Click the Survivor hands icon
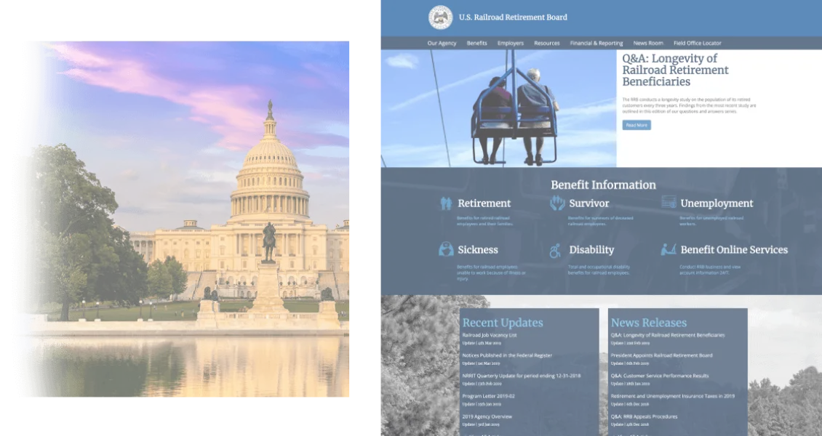This screenshot has height=436, width=822. 557,203
